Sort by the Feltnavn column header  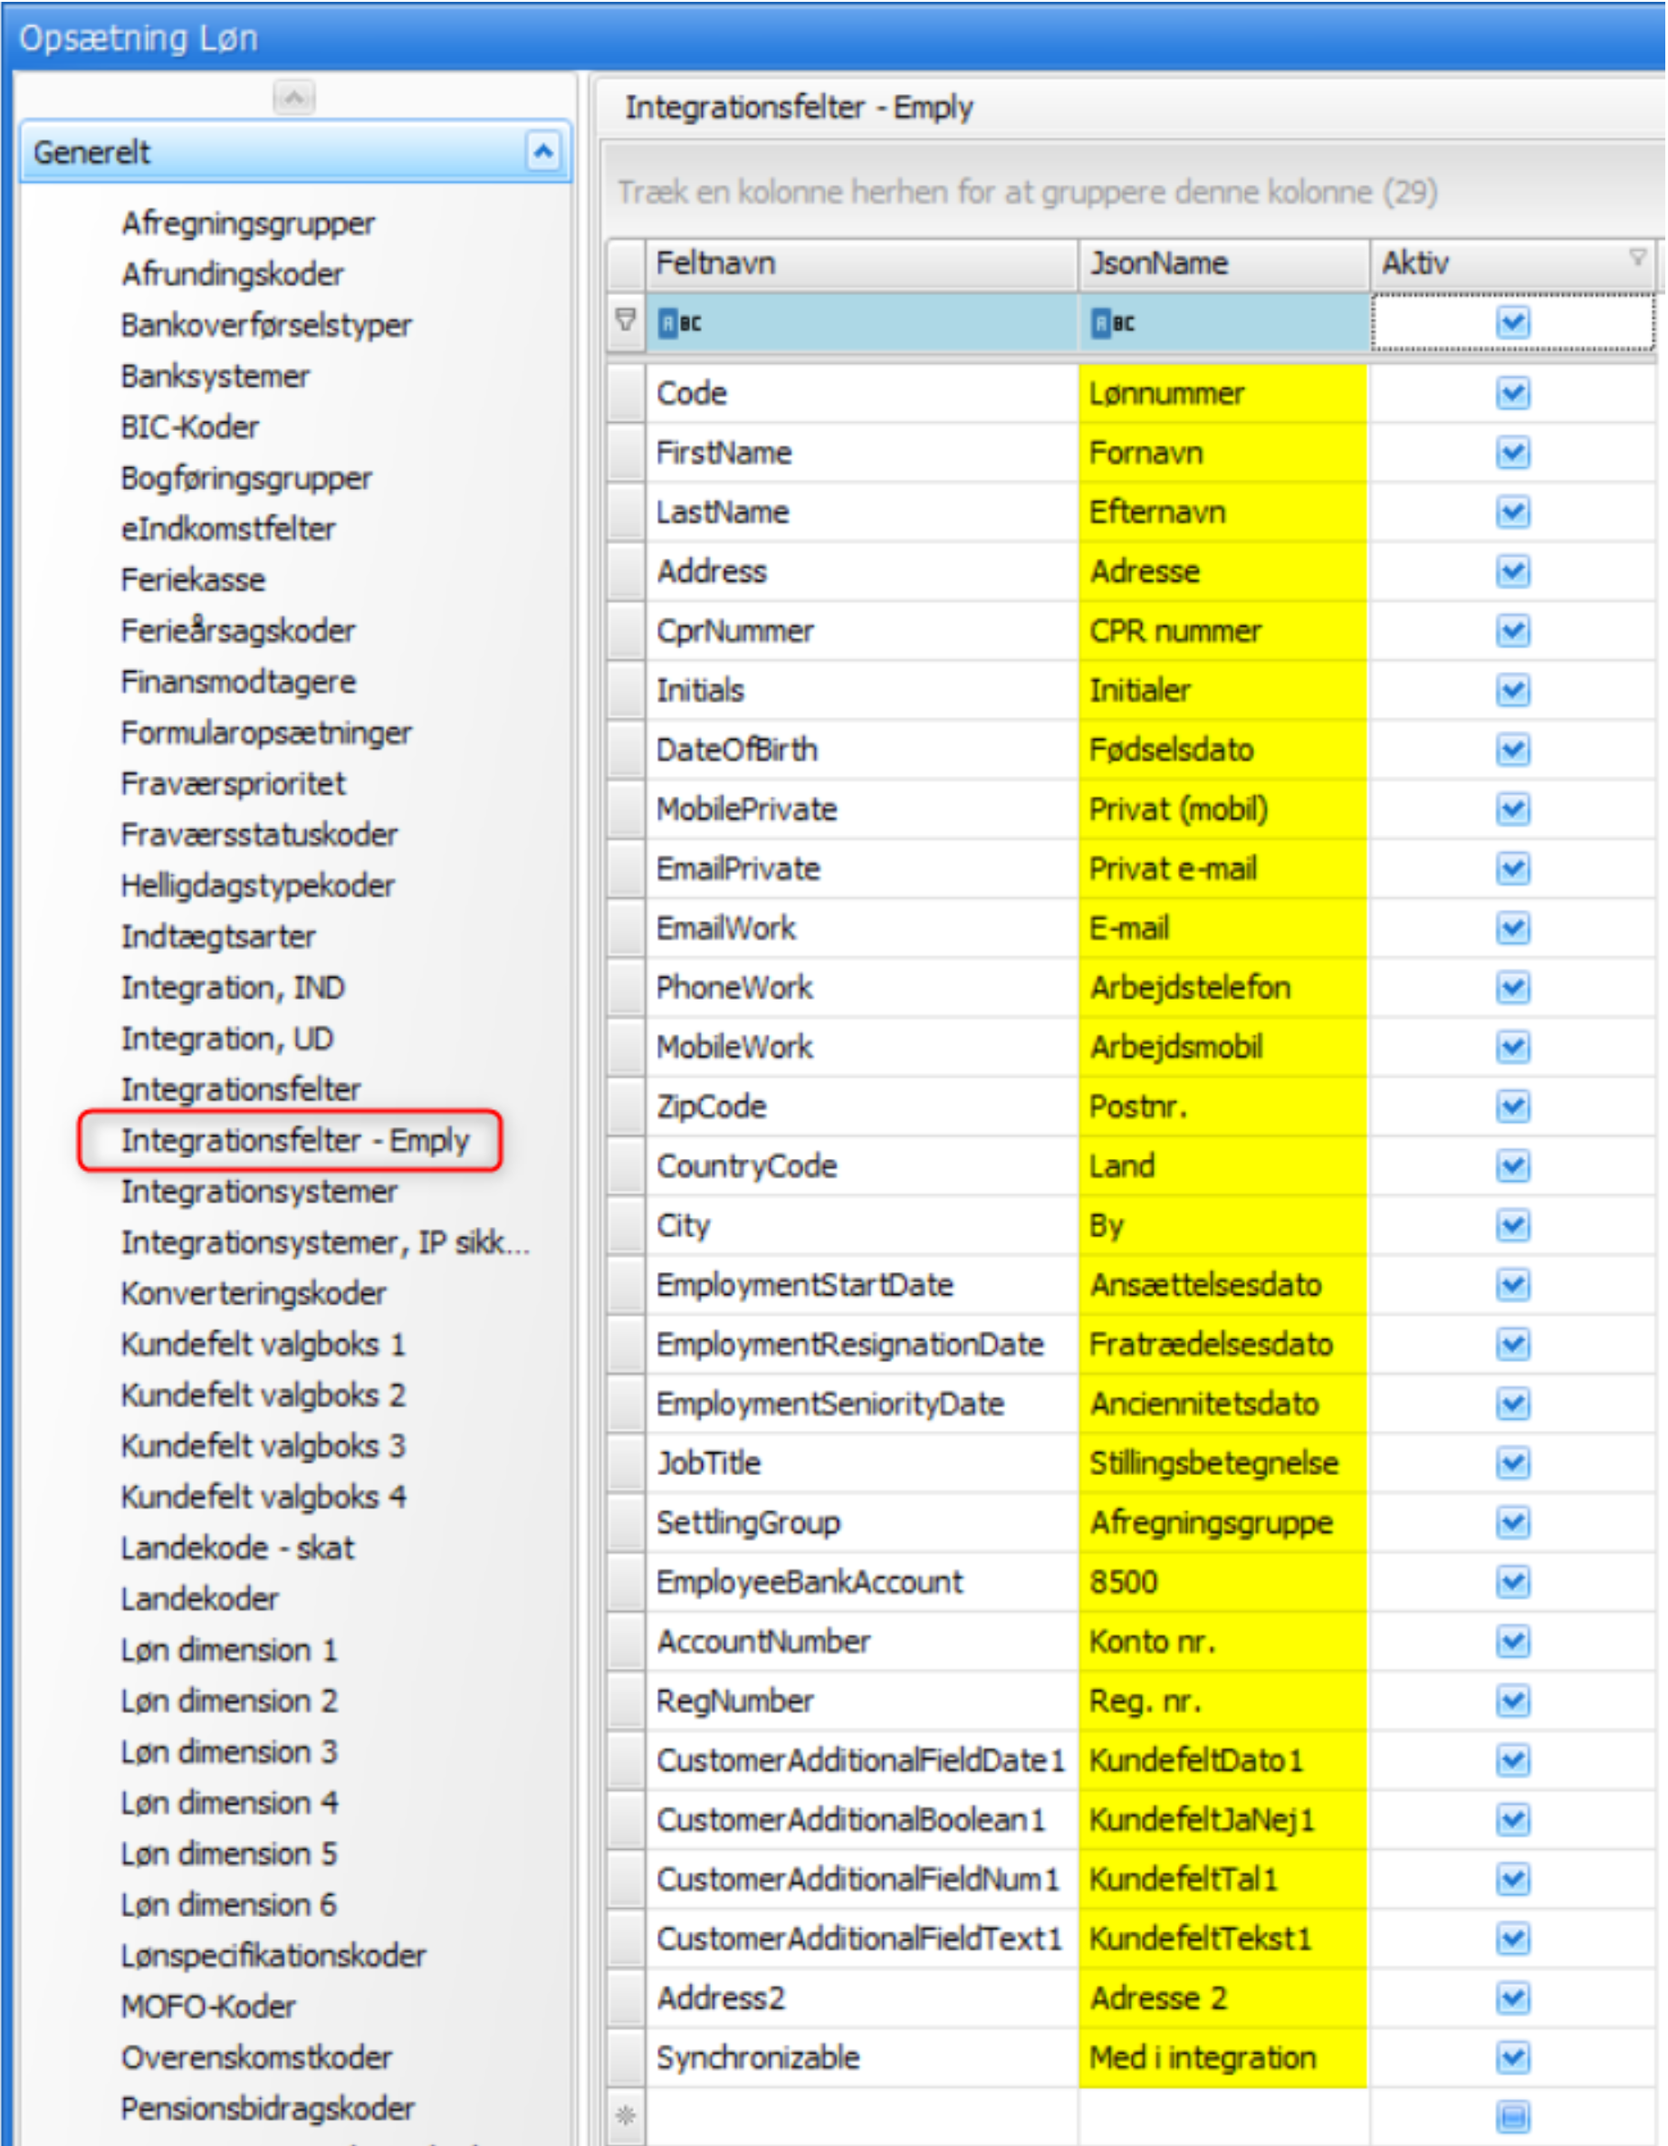(x=860, y=263)
